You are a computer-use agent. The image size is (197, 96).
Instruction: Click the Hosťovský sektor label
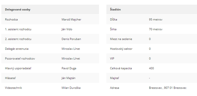(121, 49)
